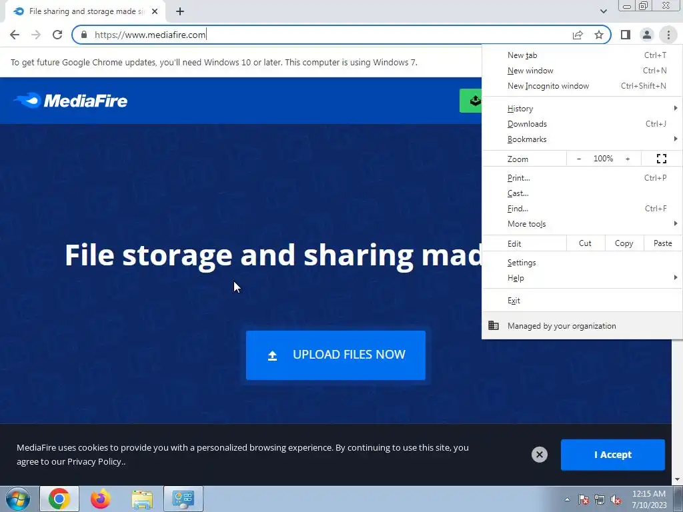Open New Incognito window

pyautogui.click(x=582, y=86)
